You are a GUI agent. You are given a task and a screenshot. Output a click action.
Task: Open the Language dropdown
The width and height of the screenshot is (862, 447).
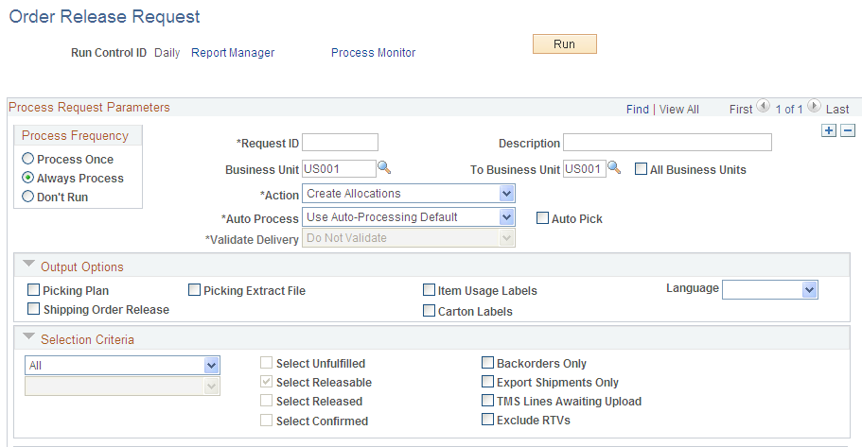click(769, 289)
